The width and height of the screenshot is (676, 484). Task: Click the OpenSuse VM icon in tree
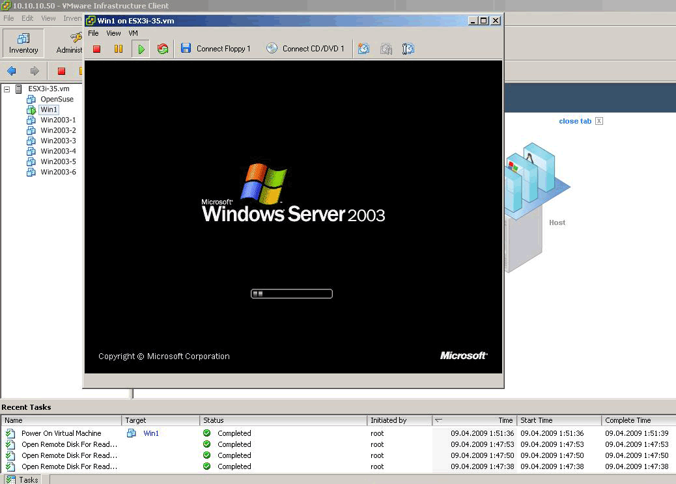tap(31, 100)
